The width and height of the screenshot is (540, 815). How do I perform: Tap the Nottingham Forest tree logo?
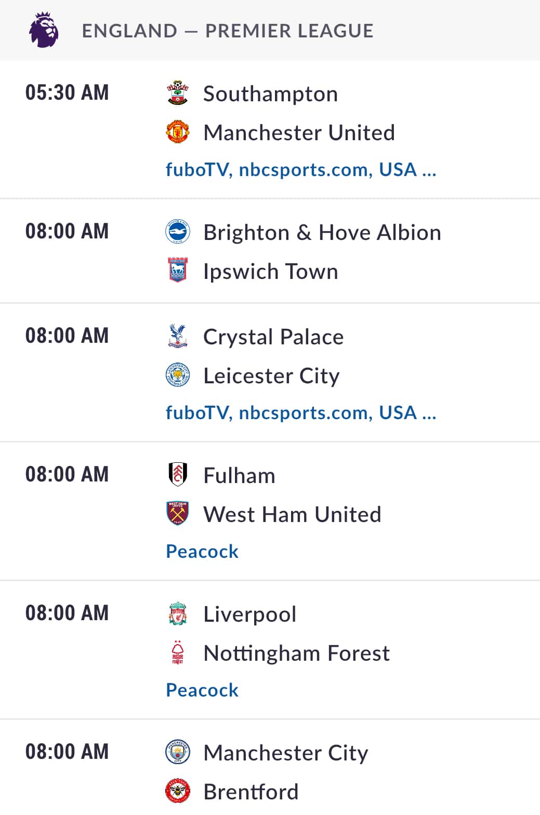point(178,652)
